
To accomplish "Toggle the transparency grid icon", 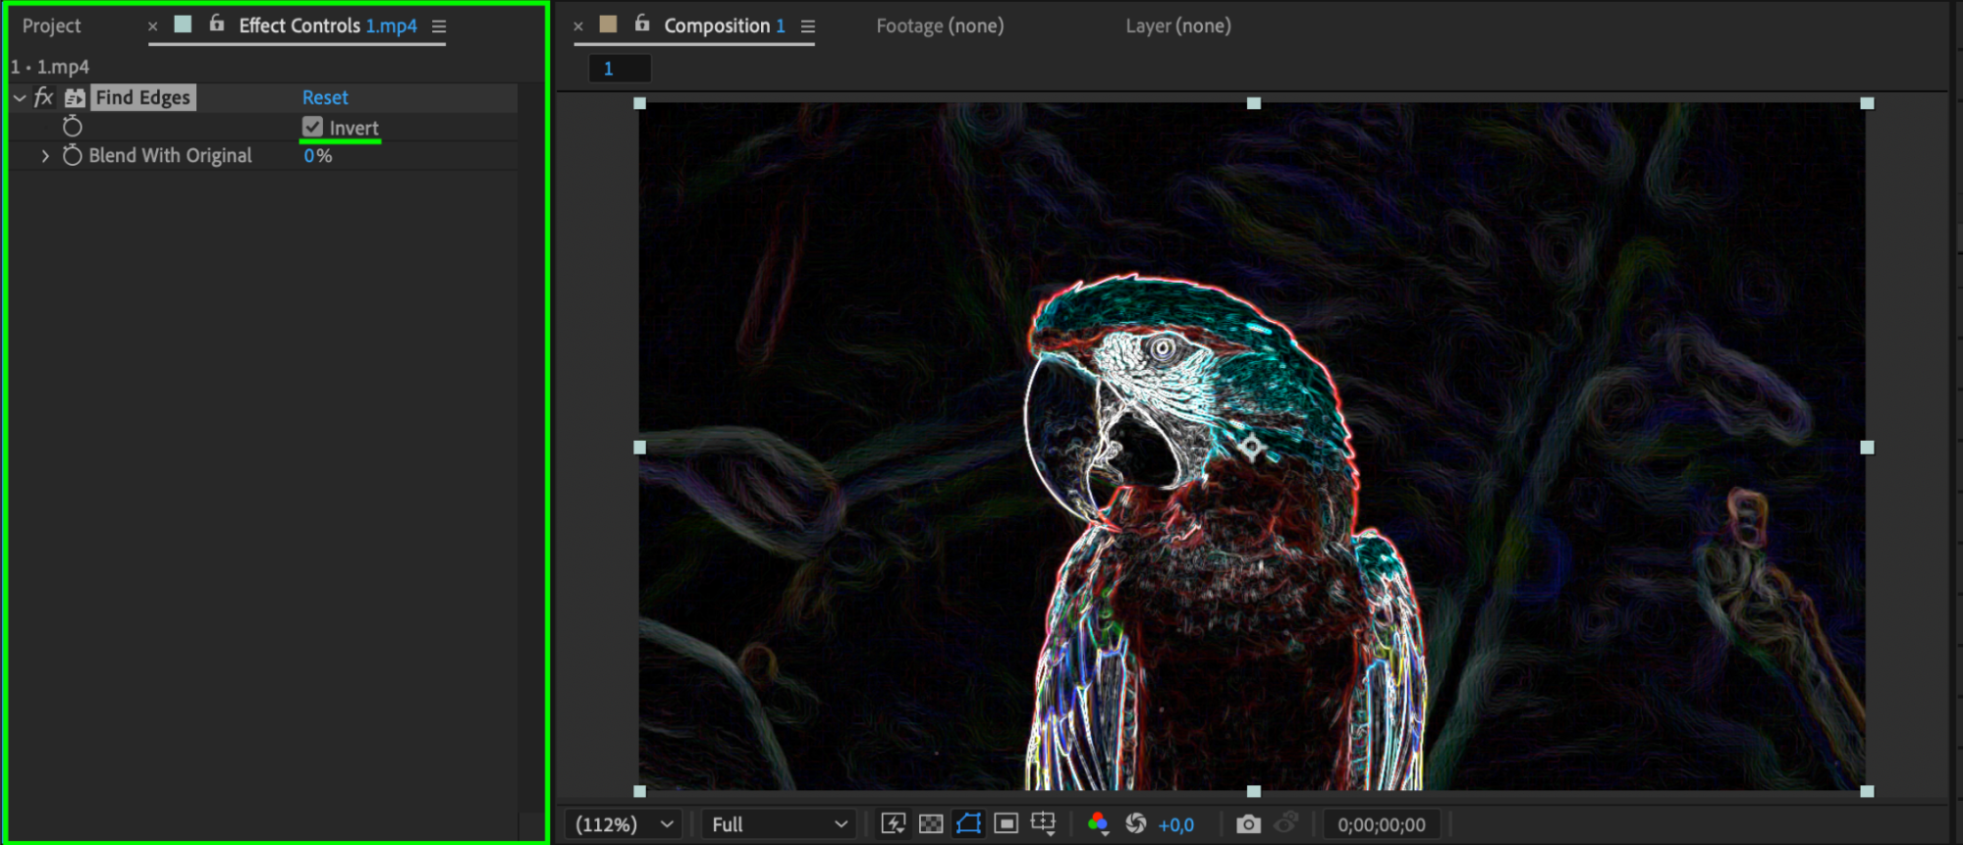I will (931, 824).
